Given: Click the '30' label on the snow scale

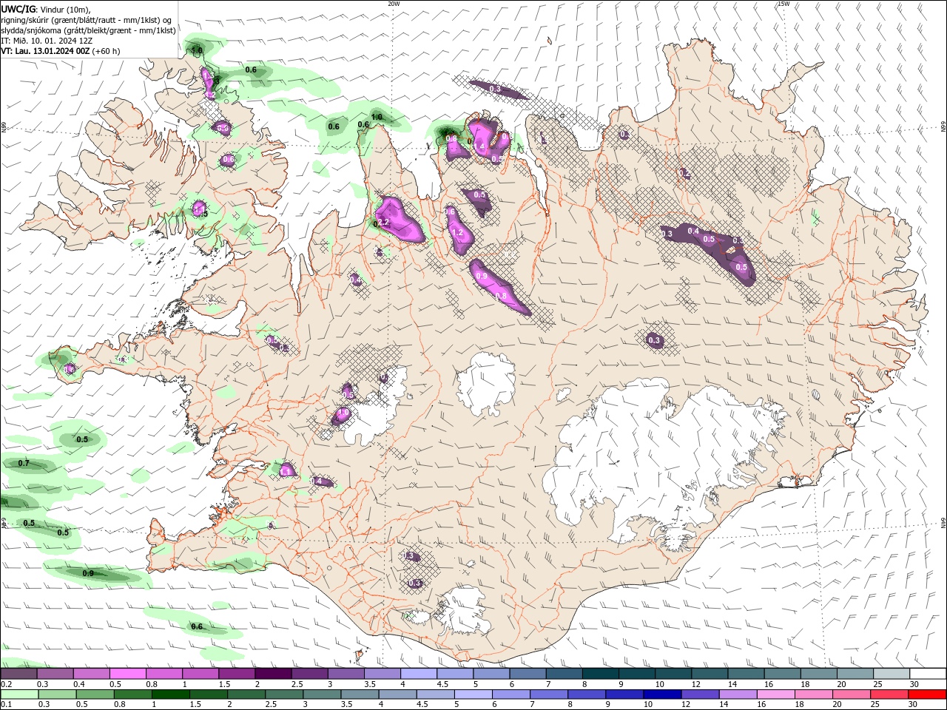Looking at the screenshot, I should (x=914, y=684).
